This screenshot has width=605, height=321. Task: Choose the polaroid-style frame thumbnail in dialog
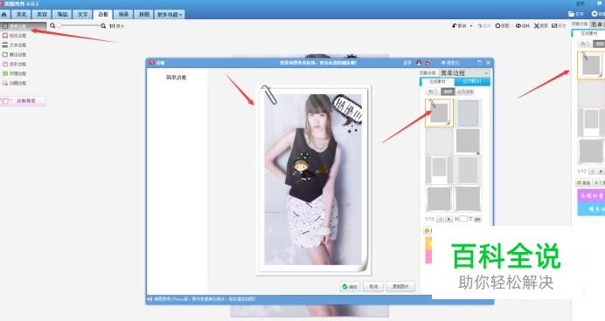[x=439, y=170]
